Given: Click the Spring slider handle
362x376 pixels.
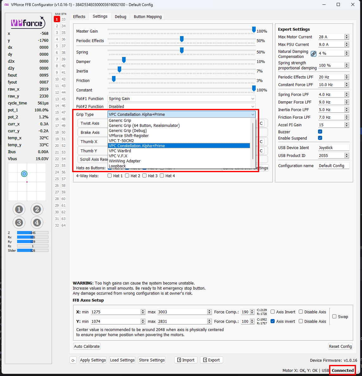Looking at the screenshot, I should (x=182, y=50).
